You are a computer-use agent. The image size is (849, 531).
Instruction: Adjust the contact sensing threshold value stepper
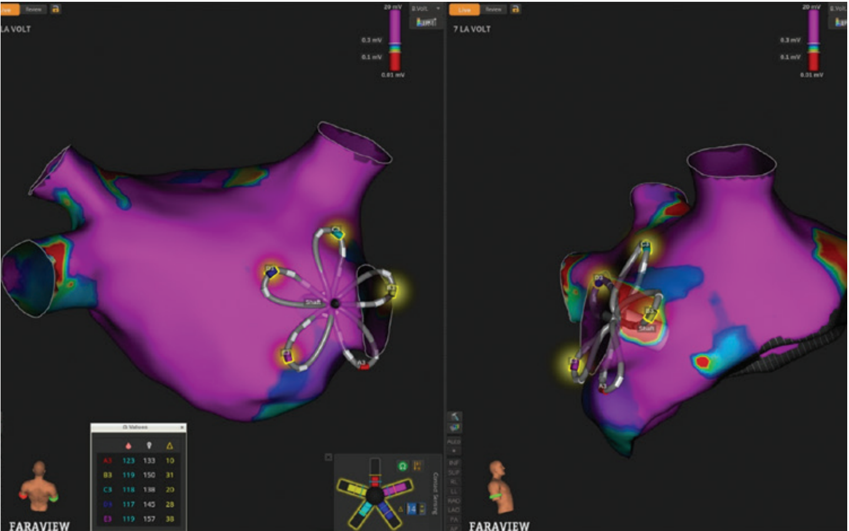[422, 509]
